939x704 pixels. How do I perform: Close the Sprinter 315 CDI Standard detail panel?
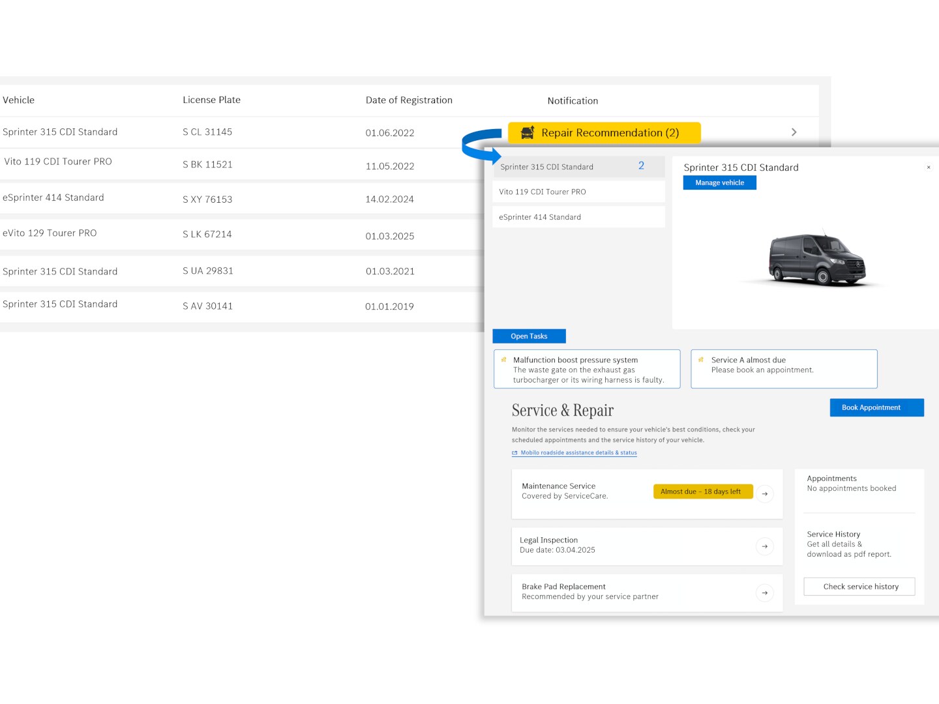tap(929, 167)
